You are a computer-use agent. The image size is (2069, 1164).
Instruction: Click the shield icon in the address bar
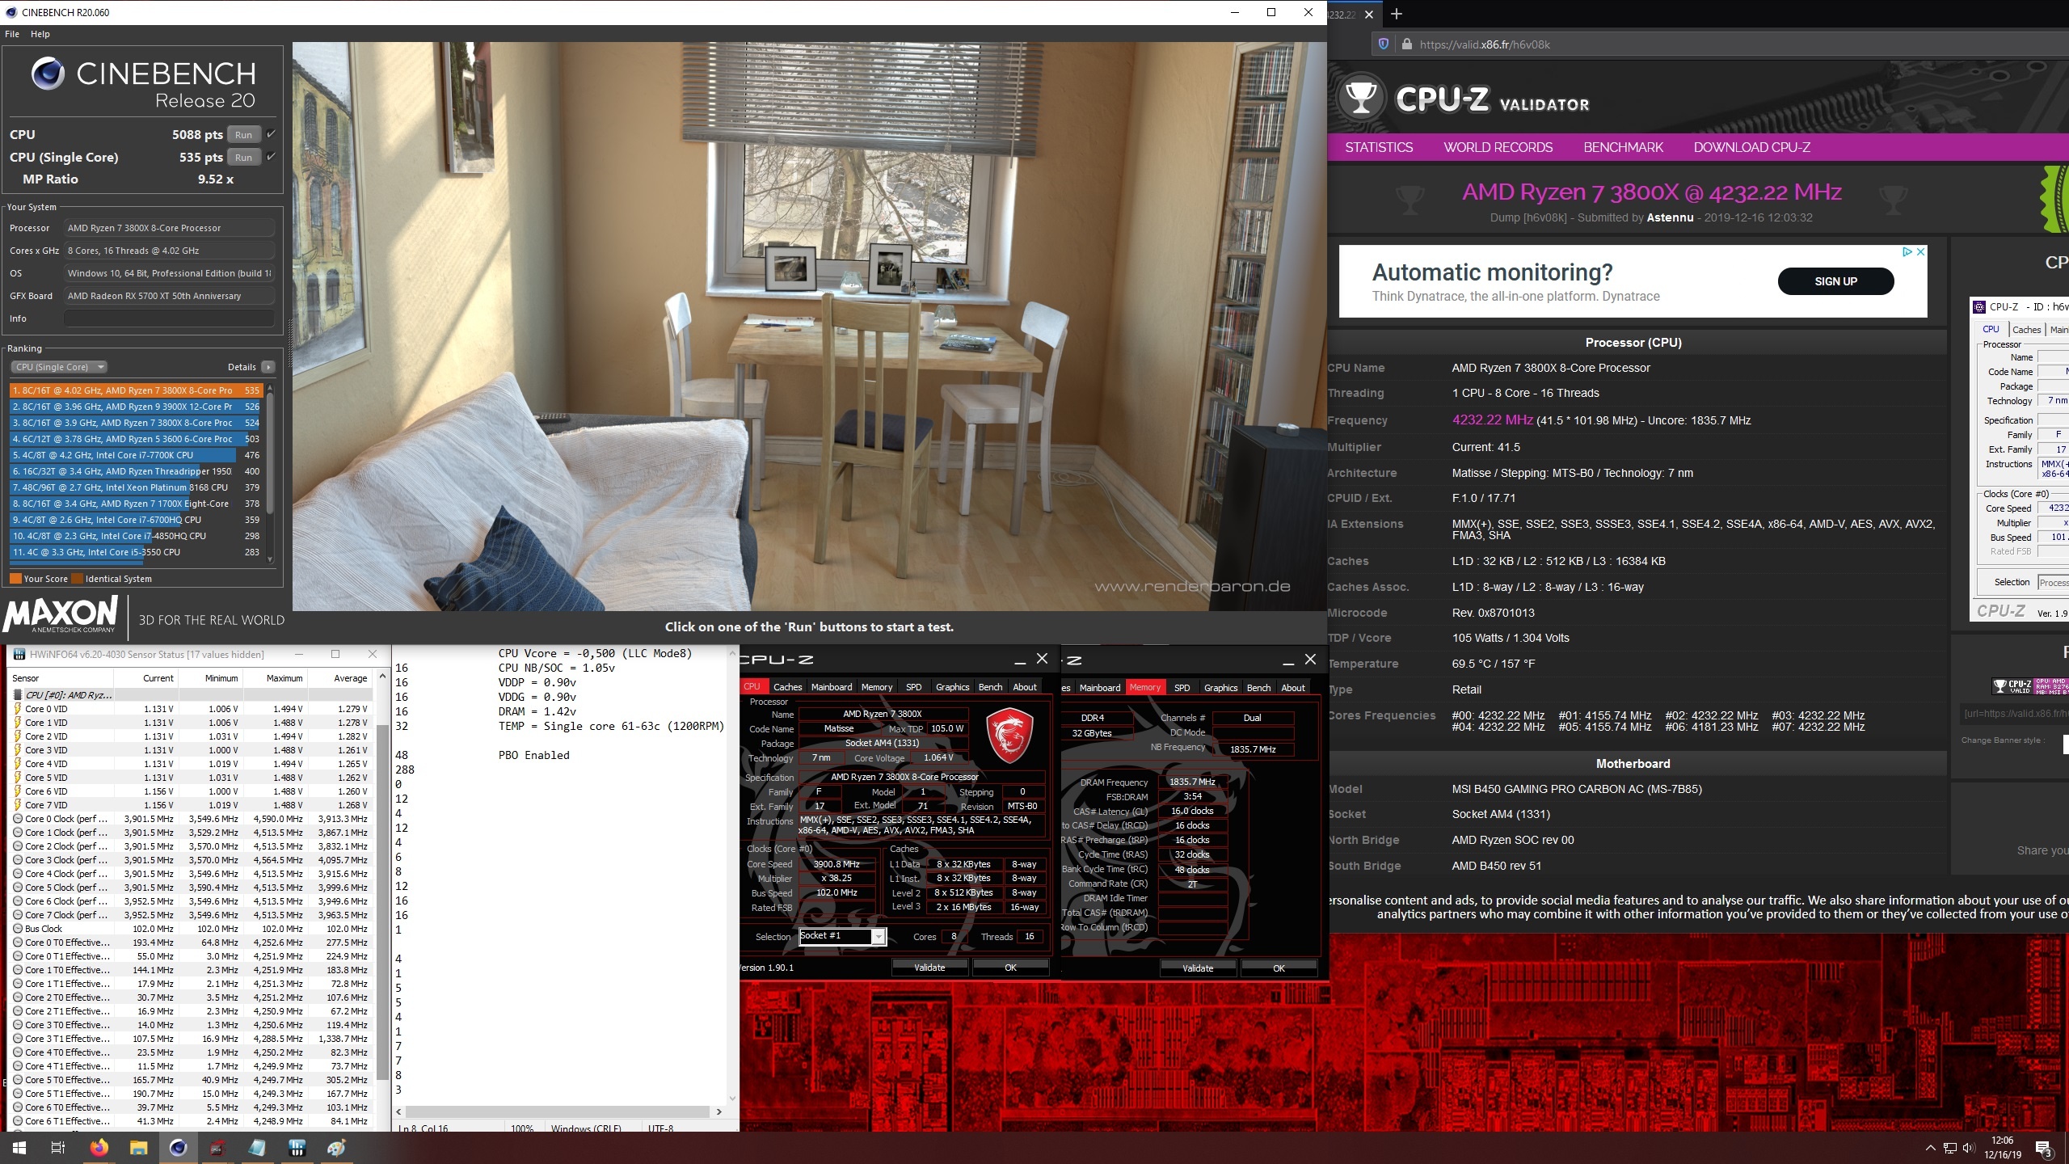point(1384,44)
